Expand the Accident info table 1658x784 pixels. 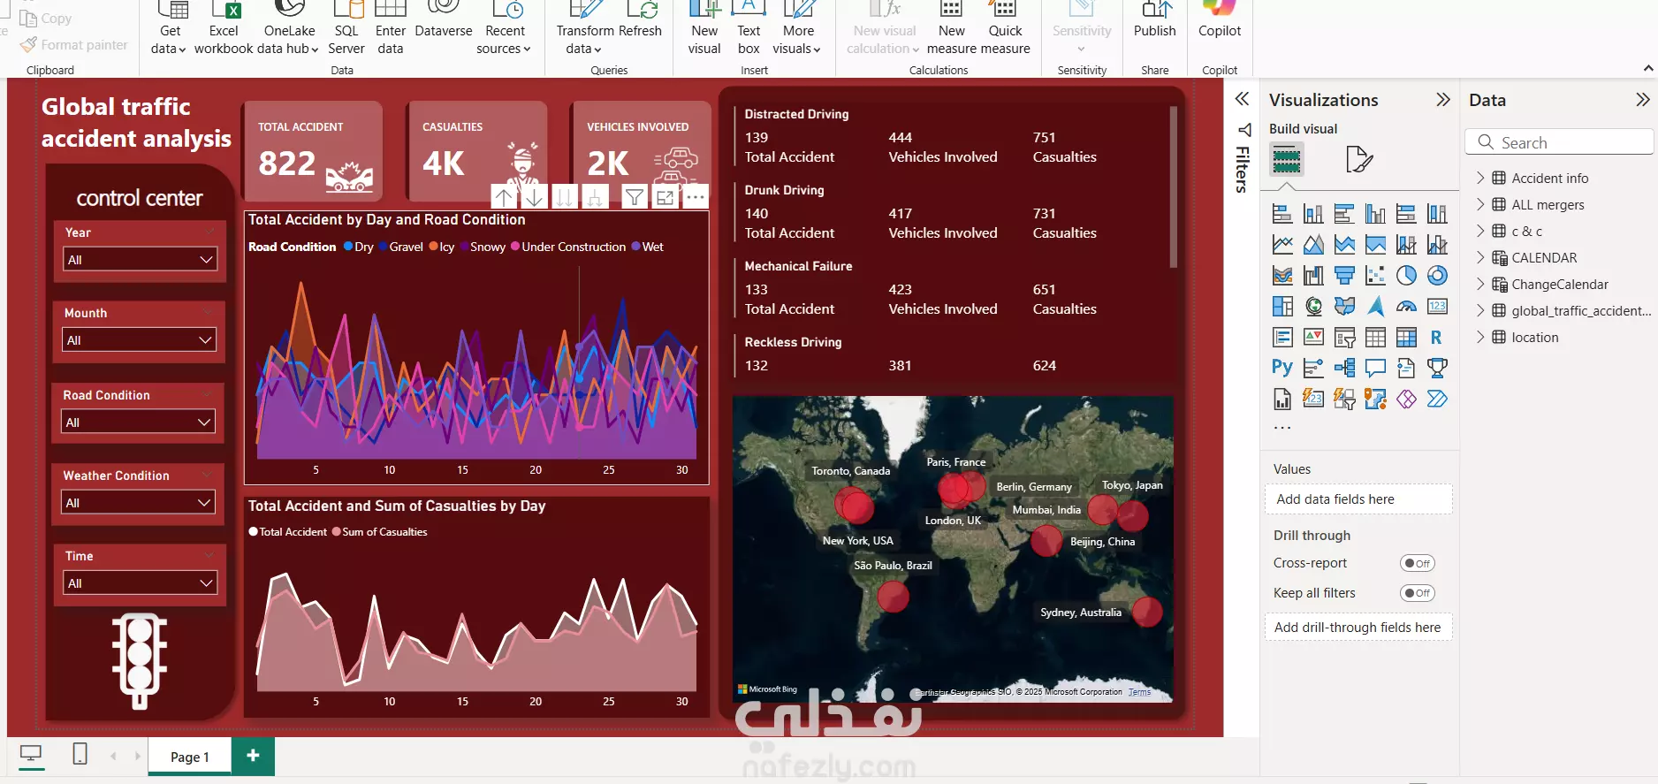(1479, 178)
